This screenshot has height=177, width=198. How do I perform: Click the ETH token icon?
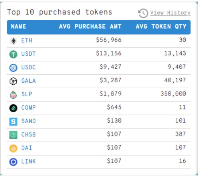pos(13,41)
